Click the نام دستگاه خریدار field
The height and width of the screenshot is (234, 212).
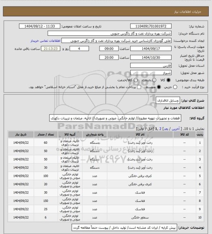tap(109, 33)
